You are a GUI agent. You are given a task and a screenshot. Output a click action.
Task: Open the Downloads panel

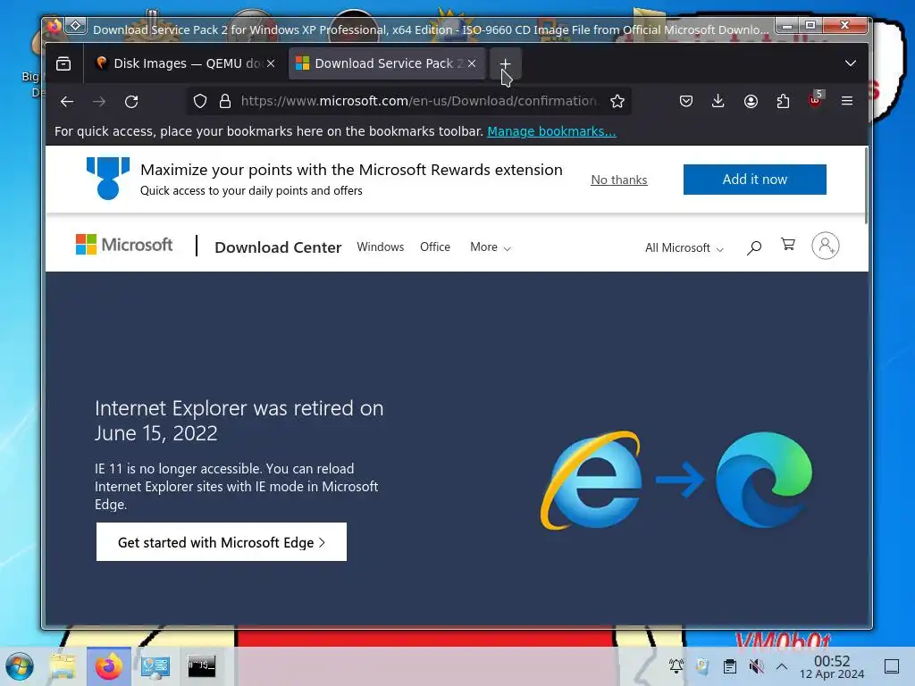tap(718, 102)
